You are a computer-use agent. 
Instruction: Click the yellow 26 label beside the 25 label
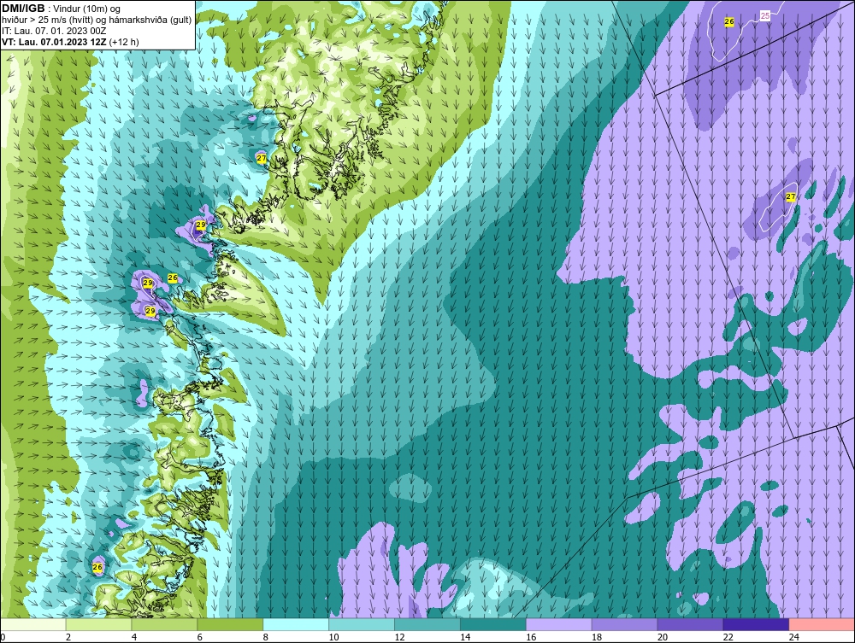click(729, 22)
